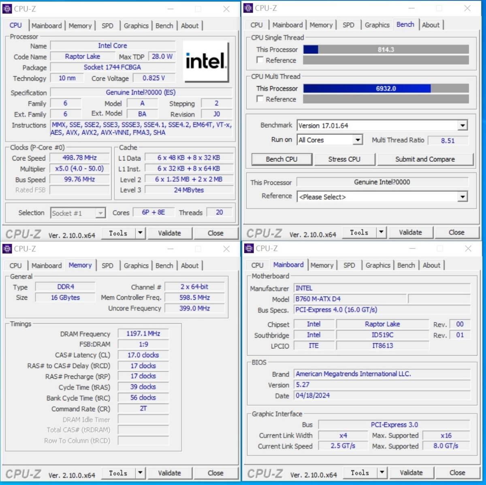Open the Socket #1 selection dropdown
Viewport: 486px width, 485px height.
[100, 213]
